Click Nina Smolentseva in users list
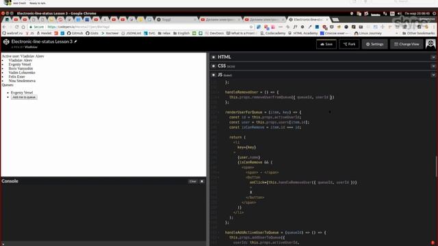Image resolution: width=438 pixels, height=246 pixels. [22, 81]
